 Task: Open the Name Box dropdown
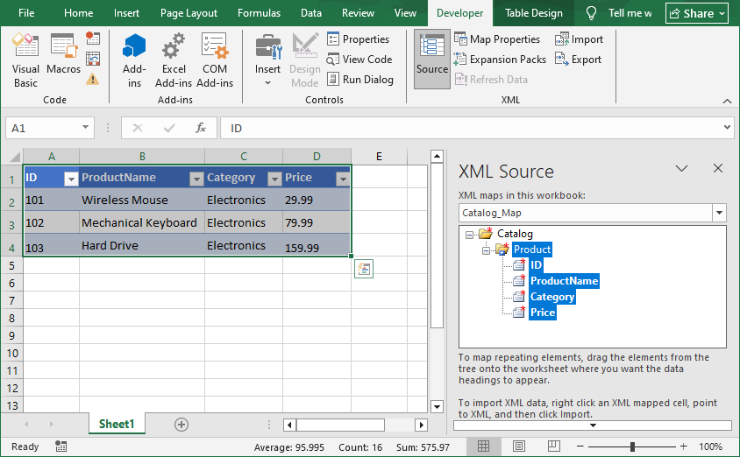(x=85, y=128)
